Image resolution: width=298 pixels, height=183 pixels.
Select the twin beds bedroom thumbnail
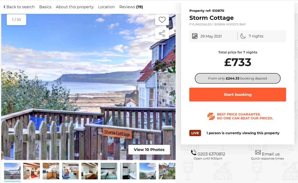[x=109, y=171]
